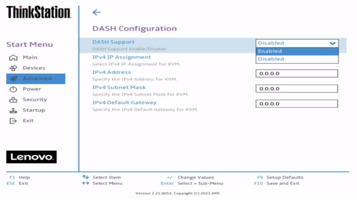Viewport: 357px width, 209px height.
Task: Click the Advanced chip icon
Action: (x=13, y=79)
